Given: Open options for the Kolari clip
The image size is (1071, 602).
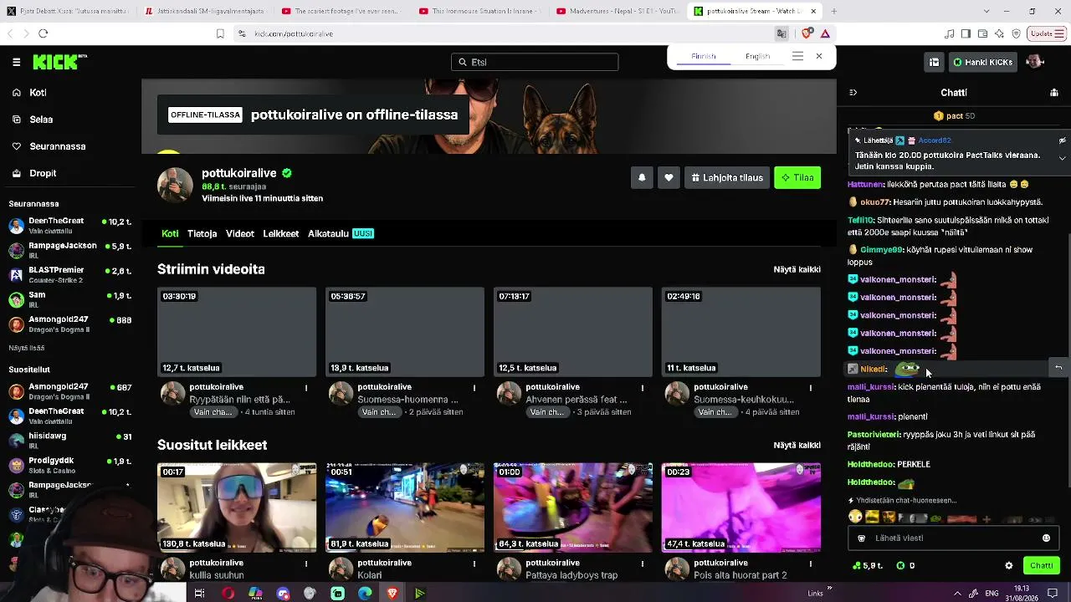Looking at the screenshot, I should point(474,564).
